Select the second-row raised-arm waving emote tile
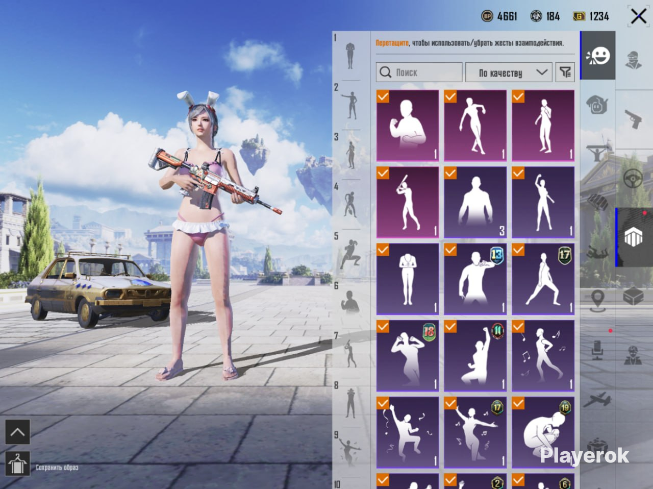This screenshot has width=653, height=489. click(x=543, y=202)
